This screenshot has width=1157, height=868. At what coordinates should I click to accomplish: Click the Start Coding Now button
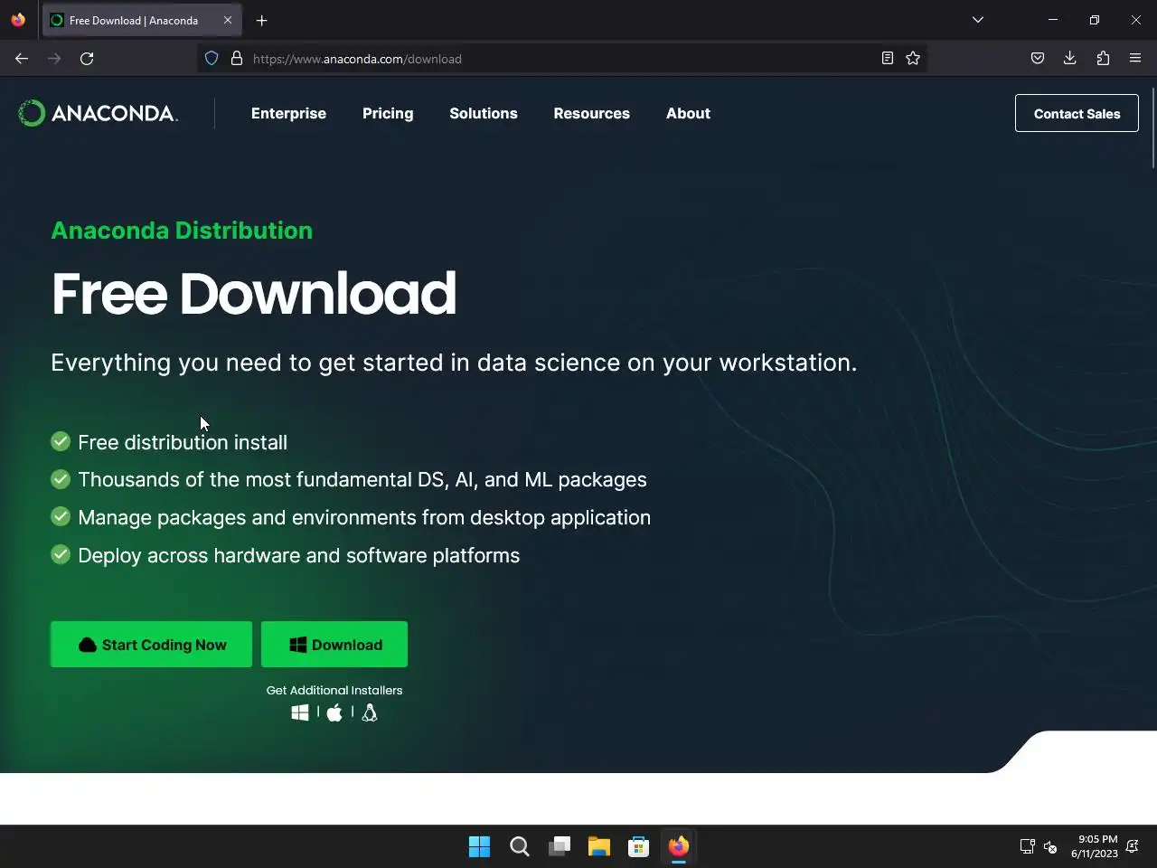[x=151, y=644]
